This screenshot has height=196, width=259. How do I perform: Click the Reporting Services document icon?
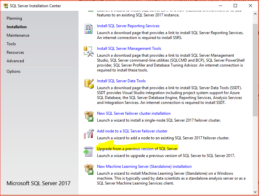pyautogui.click(x=88, y=29)
